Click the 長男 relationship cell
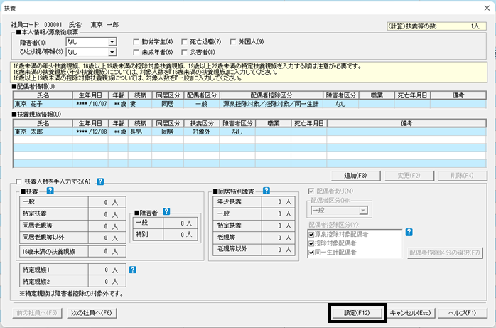 [140, 132]
